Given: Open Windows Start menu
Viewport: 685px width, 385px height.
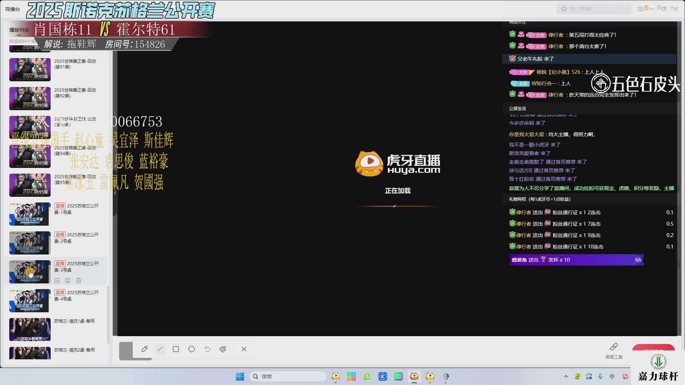Looking at the screenshot, I should pos(240,376).
